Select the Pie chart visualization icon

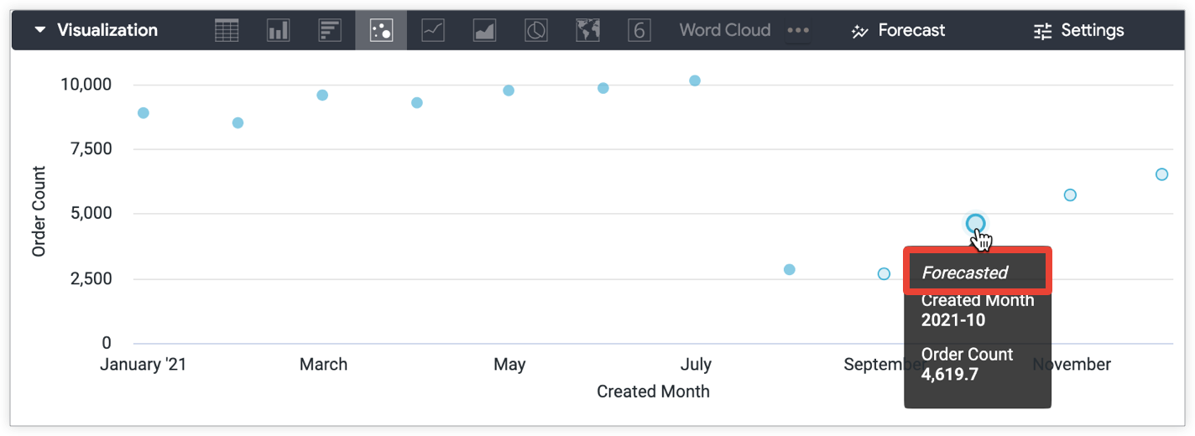pos(536,31)
